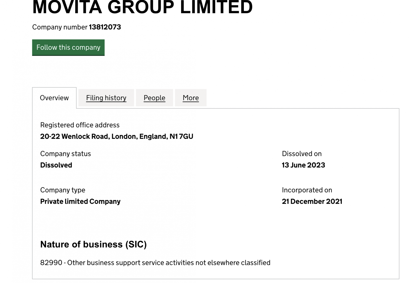The image size is (420, 283).
Task: Click the date 21 December 2021
Action: pyautogui.click(x=312, y=202)
